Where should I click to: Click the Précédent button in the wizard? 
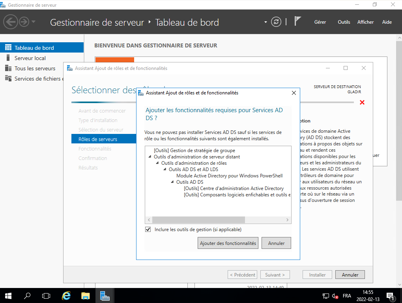click(x=242, y=275)
